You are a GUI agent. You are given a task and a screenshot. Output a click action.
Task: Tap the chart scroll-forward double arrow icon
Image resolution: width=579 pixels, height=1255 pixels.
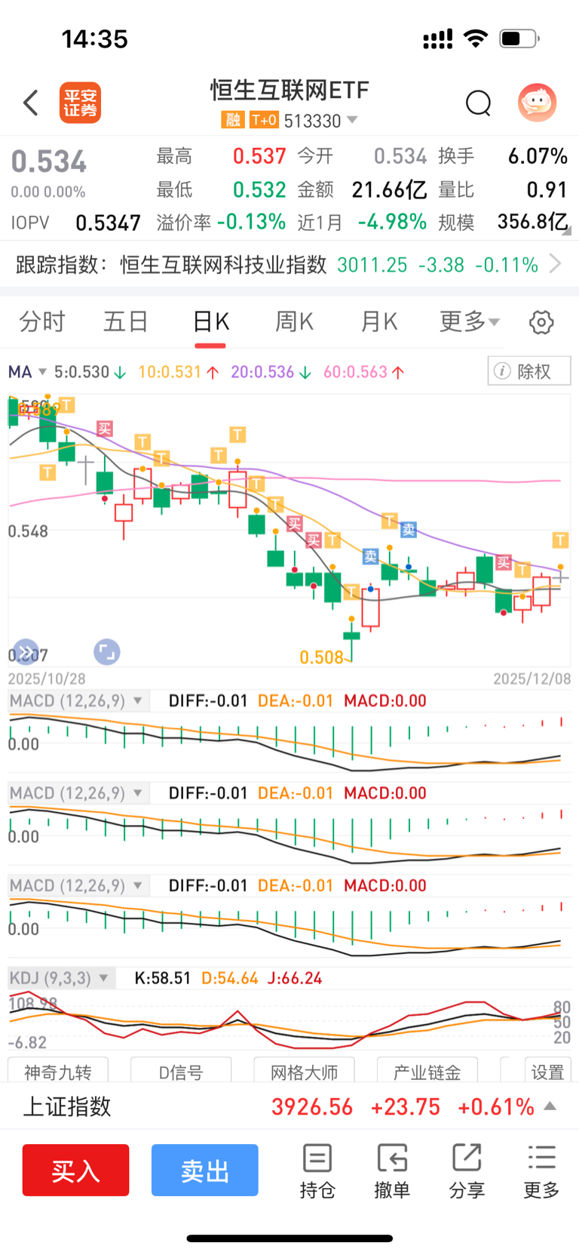pyautogui.click(x=26, y=652)
